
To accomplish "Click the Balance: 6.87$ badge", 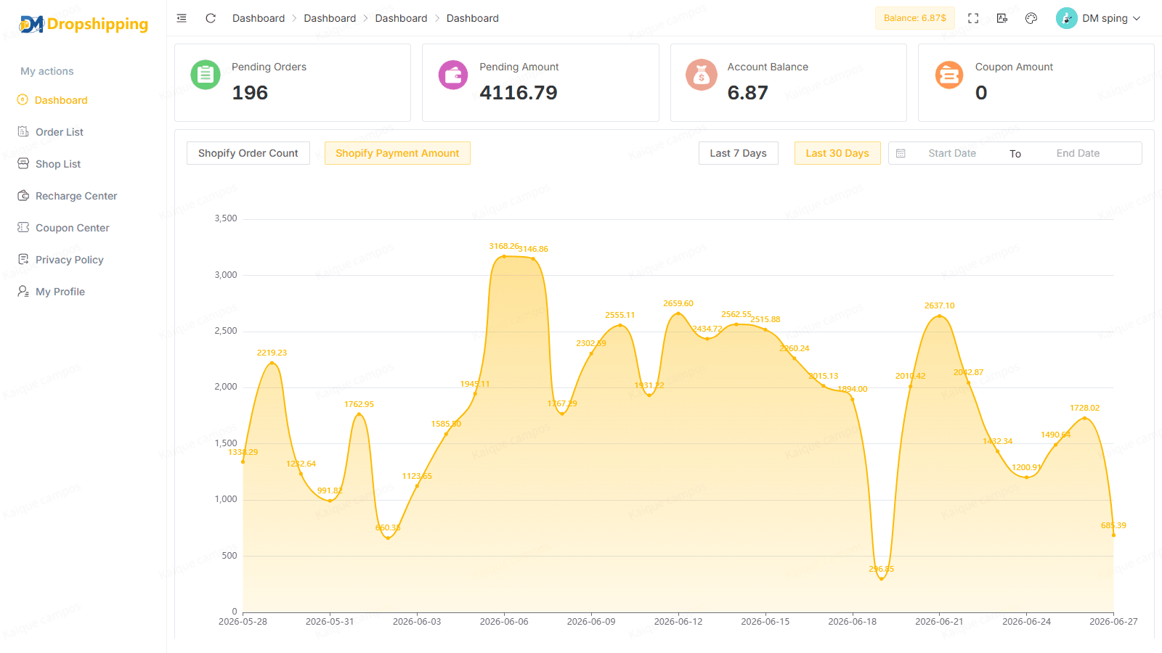I will (915, 18).
